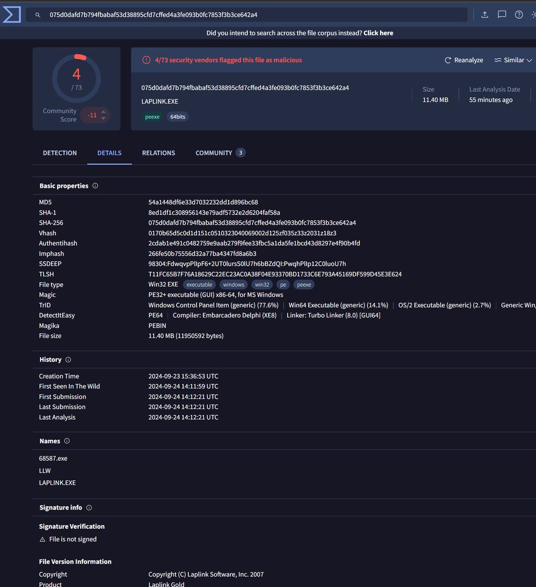Screen dimensions: 536x587
Task: Select the Authentihash value
Action: [x=254, y=243]
